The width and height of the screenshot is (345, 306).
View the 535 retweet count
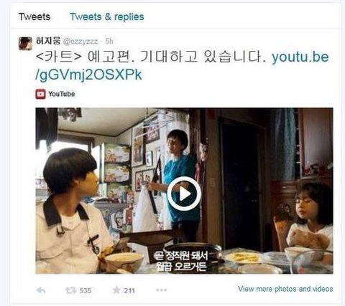point(86,291)
